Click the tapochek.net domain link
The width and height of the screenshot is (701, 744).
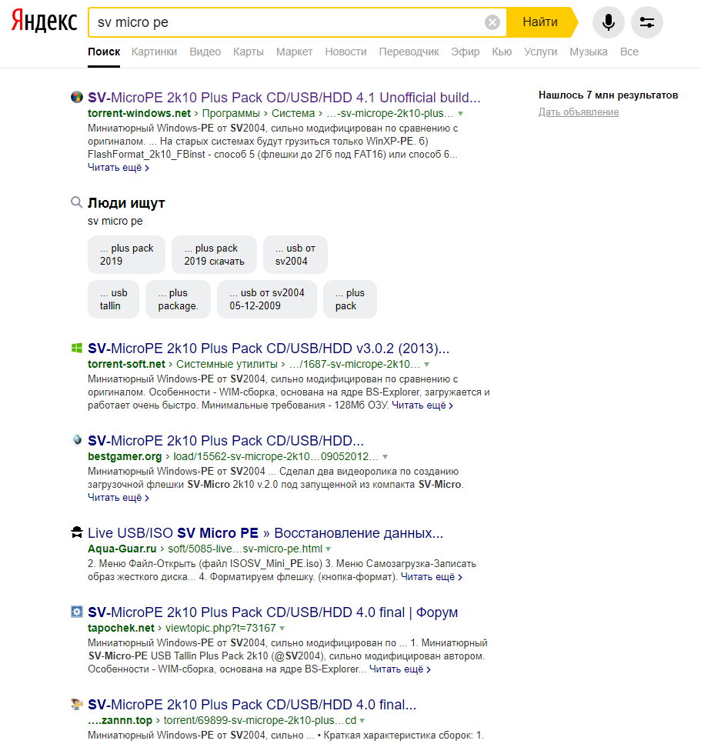click(x=121, y=629)
